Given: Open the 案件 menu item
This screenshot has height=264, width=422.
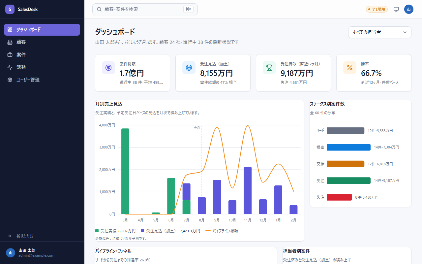Looking at the screenshot, I should click(42, 55).
